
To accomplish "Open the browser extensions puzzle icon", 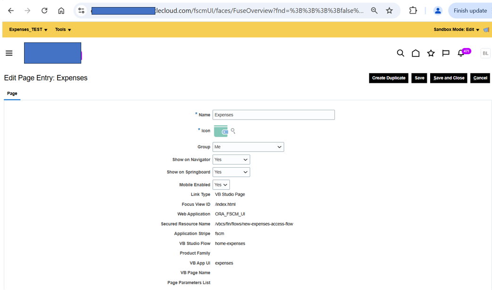I will click(413, 11).
